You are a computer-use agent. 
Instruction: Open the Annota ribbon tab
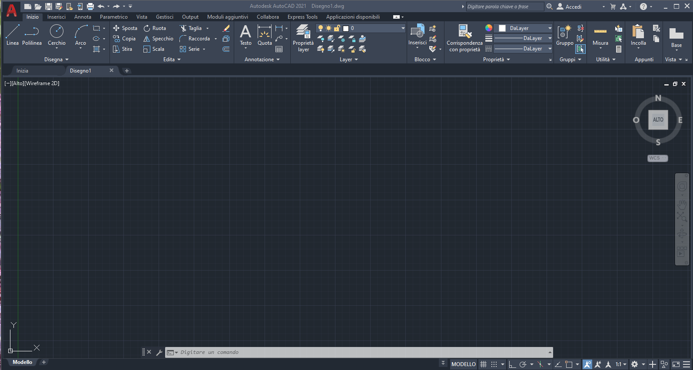(x=83, y=17)
